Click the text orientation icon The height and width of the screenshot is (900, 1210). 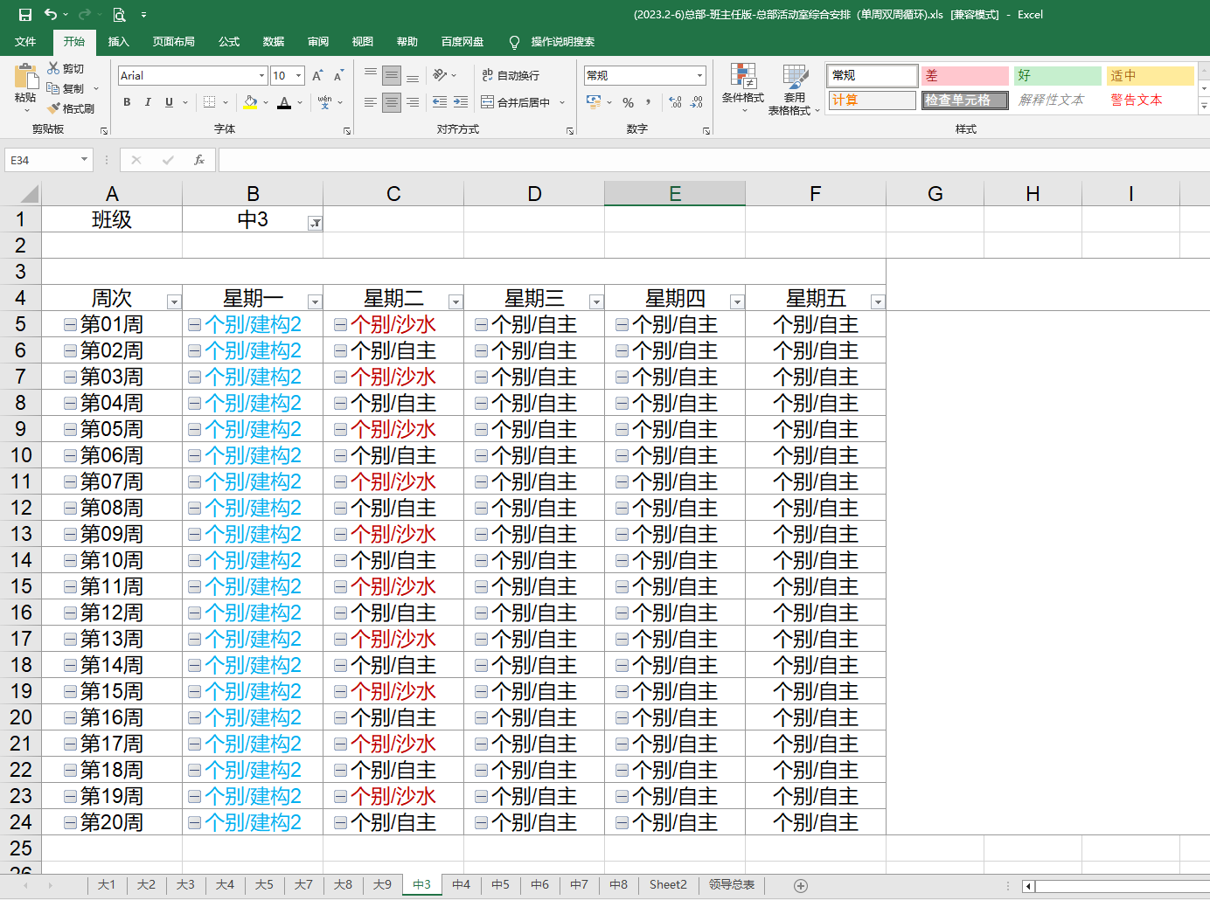pos(440,76)
